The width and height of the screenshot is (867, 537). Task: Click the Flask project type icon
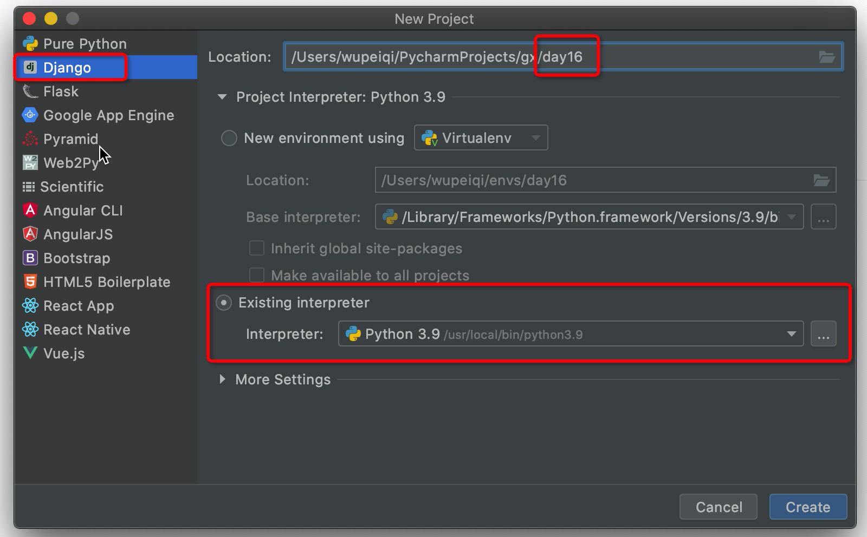[30, 91]
